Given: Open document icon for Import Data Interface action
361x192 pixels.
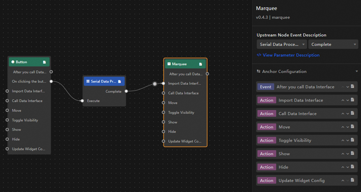Looking at the screenshot, I should pos(353,100).
